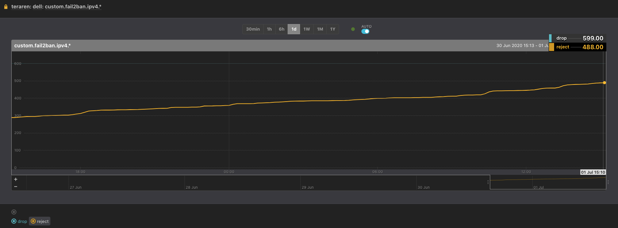Click the grey select-all series circle
This screenshot has height=228, width=618.
(14, 212)
